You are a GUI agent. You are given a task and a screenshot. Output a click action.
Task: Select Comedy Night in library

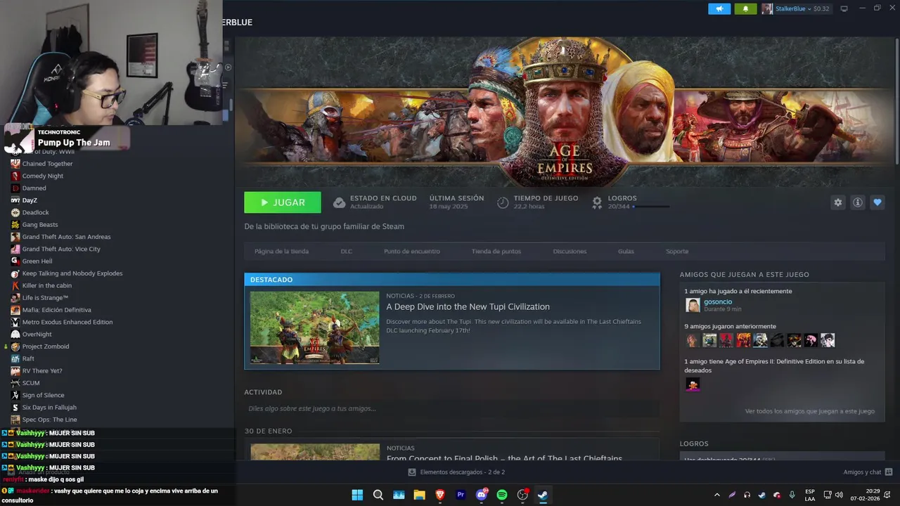(x=42, y=176)
